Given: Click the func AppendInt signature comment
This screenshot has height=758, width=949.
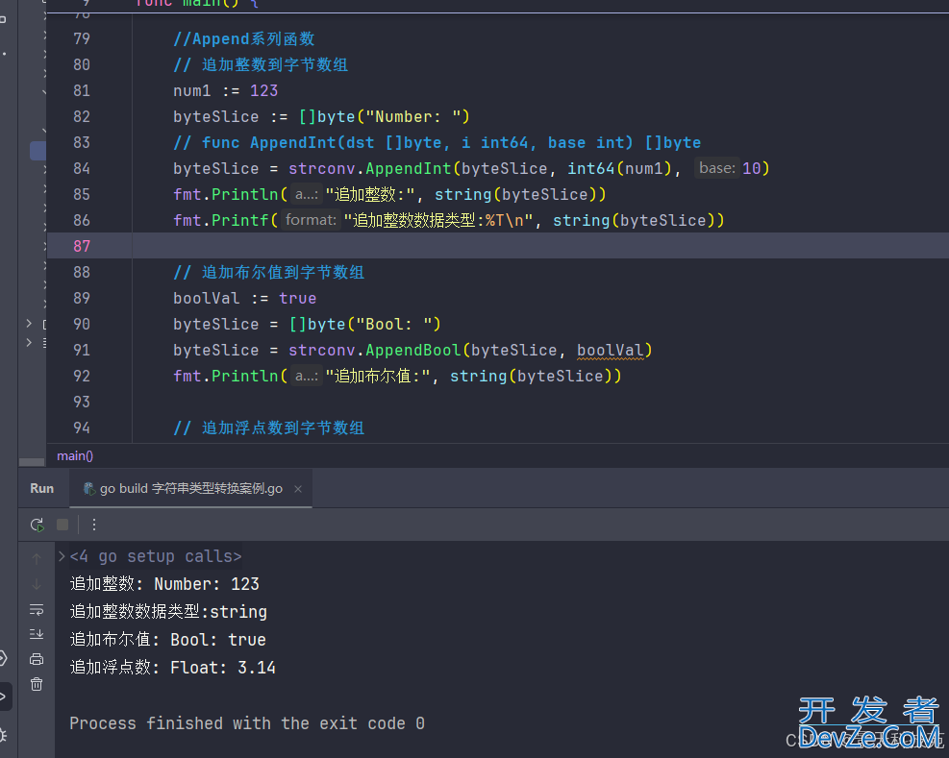Looking at the screenshot, I should pyautogui.click(x=437, y=143).
